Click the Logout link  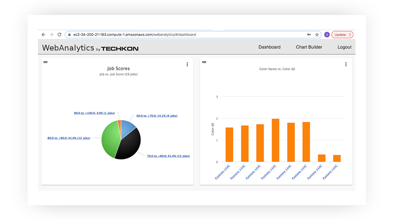[x=344, y=47]
